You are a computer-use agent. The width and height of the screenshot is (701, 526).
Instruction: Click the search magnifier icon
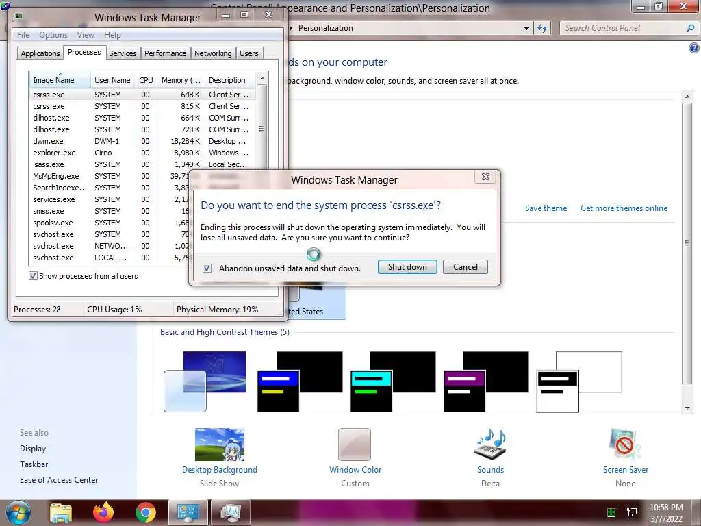click(690, 28)
